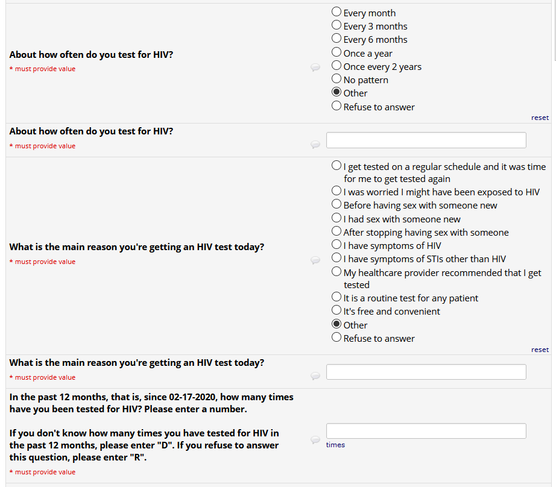Viewport: 556px width, 487px height.
Task: Select "Refuse to answer" under testing frequency options
Action: pos(336,107)
